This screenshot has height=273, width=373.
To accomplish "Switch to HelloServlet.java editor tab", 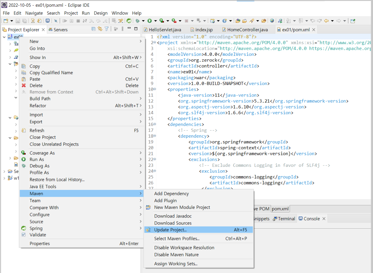I will pyautogui.click(x=162, y=30).
